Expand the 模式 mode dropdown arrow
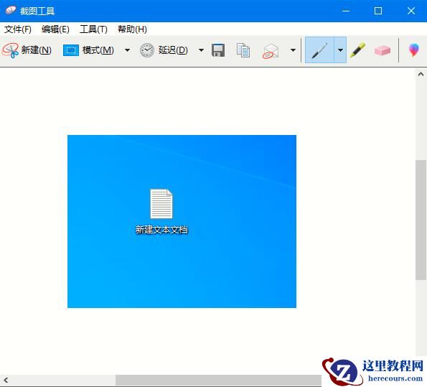The width and height of the screenshot is (427, 387). (127, 50)
